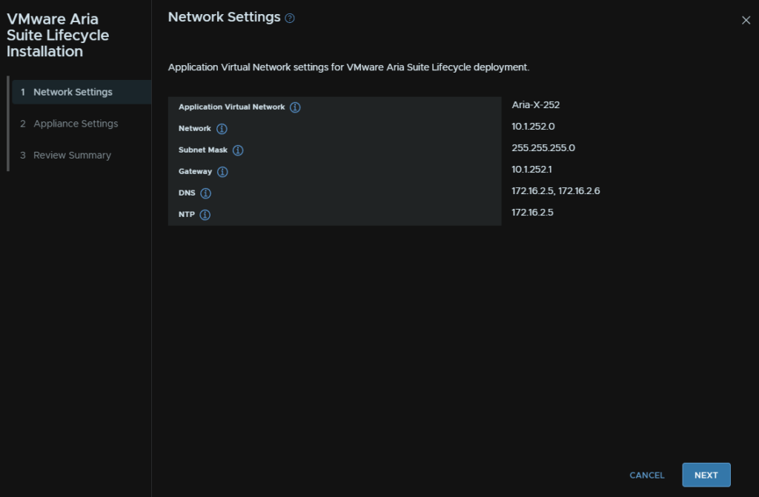Image resolution: width=759 pixels, height=497 pixels.
Task: Open the NTP info icon
Action: [205, 215]
